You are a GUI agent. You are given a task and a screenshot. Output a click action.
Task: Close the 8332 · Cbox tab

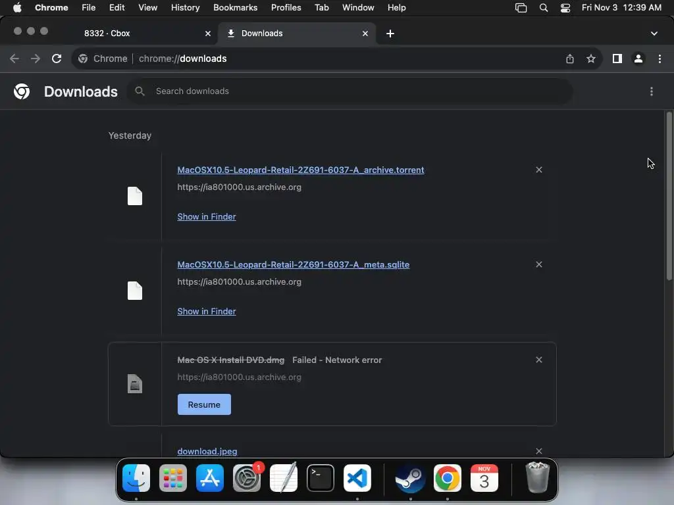pos(208,34)
